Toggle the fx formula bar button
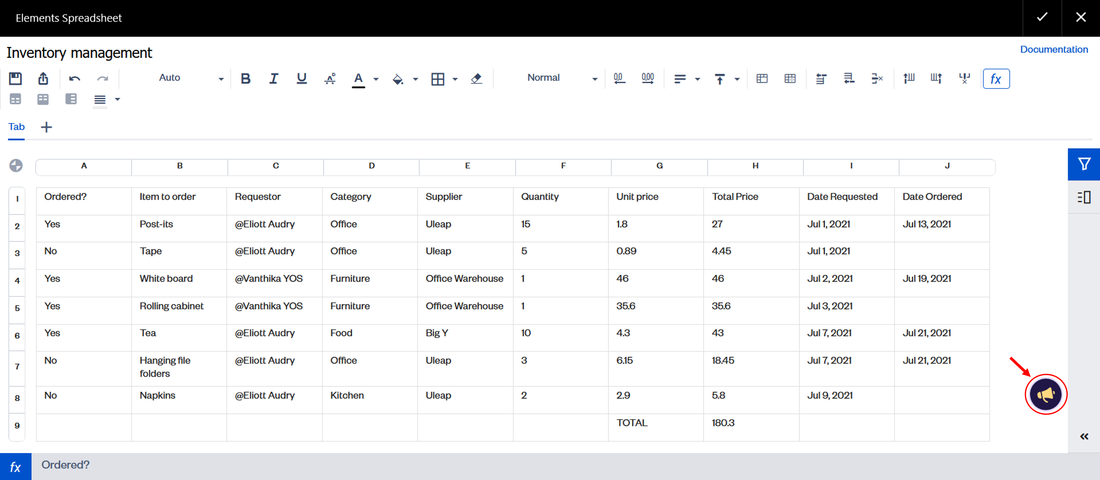 (x=996, y=79)
